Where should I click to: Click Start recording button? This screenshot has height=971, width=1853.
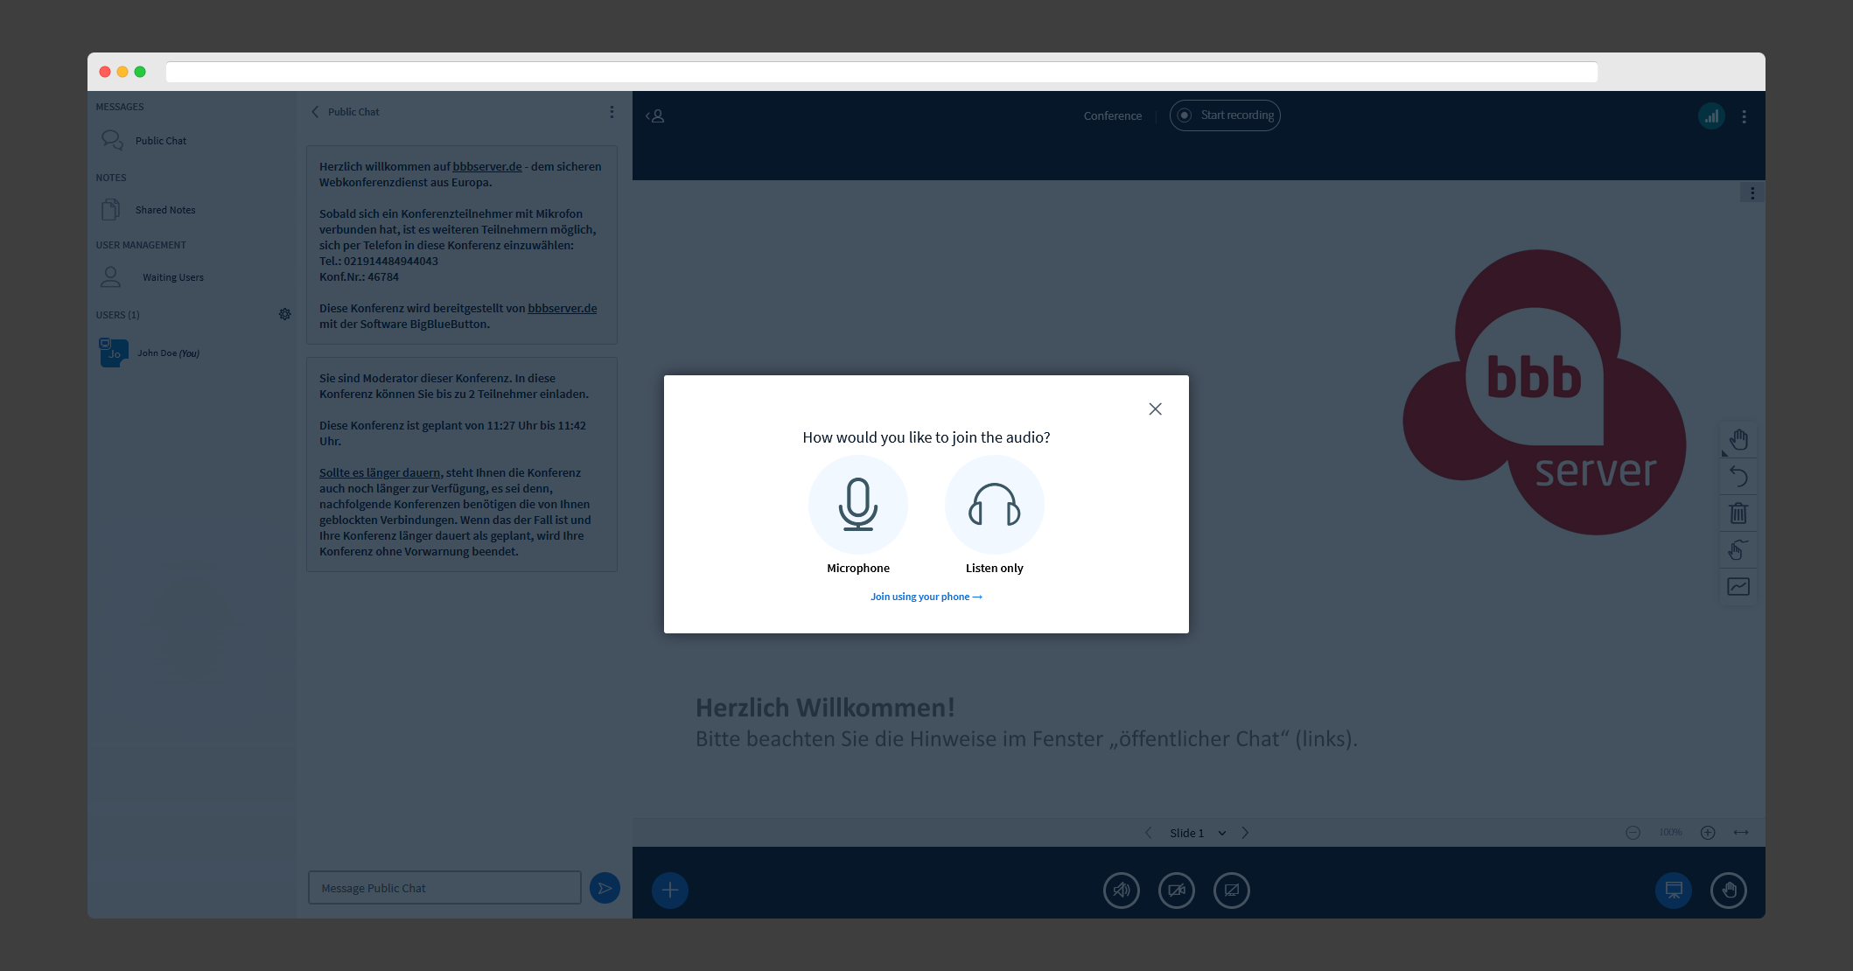click(1225, 115)
